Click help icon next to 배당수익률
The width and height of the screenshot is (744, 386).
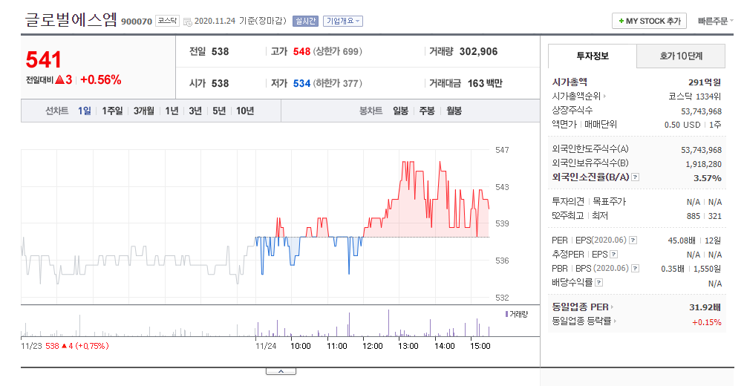598,283
